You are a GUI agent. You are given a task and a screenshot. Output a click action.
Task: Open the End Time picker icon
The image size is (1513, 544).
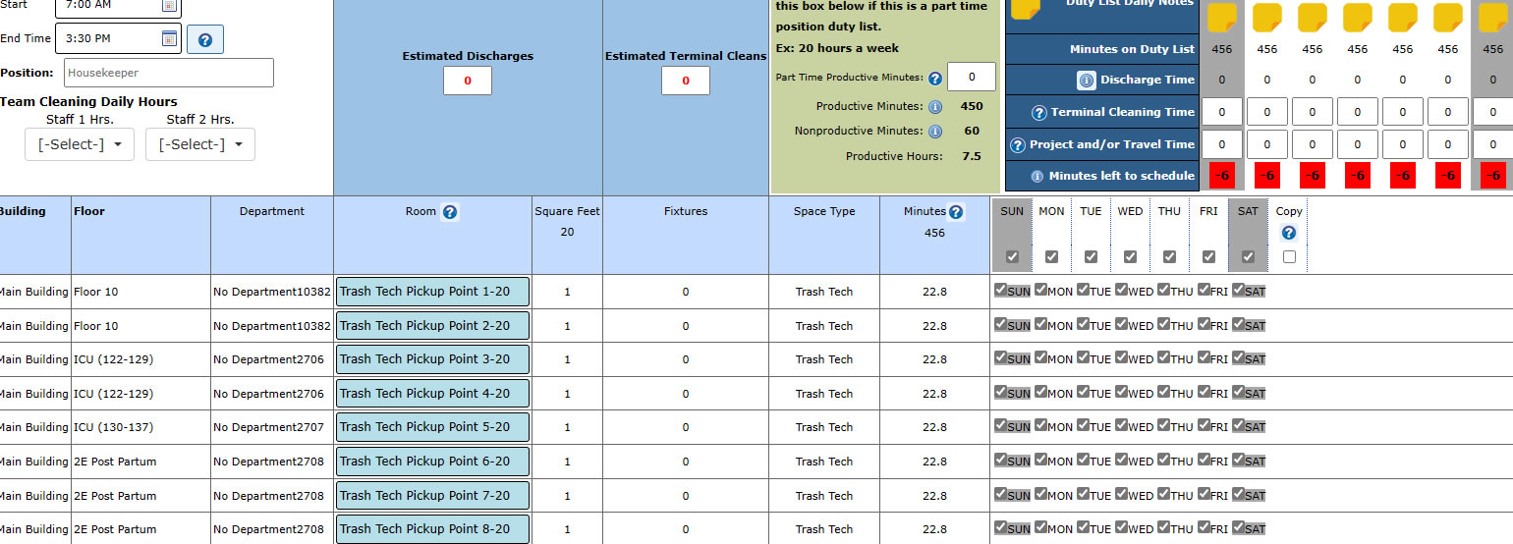coord(168,38)
